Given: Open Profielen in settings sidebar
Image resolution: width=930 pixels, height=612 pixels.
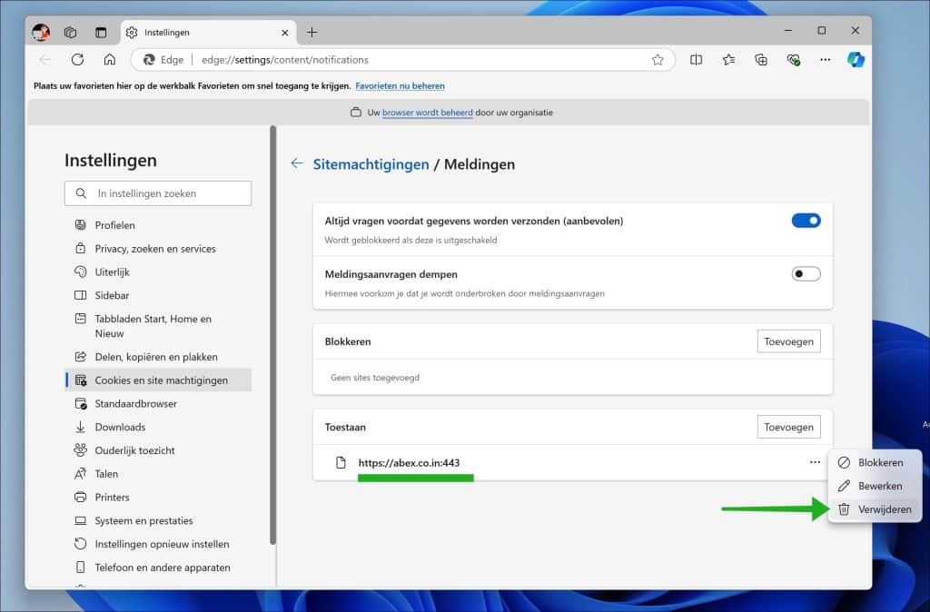Looking at the screenshot, I should pos(158,225).
